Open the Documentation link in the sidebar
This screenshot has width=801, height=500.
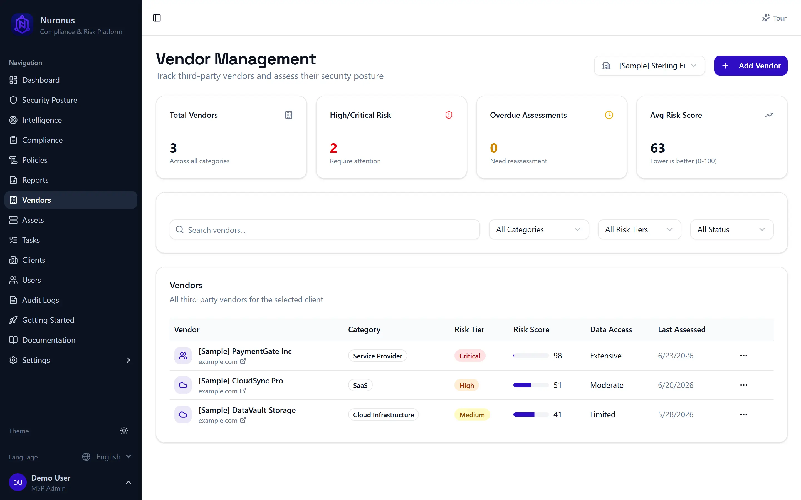click(71, 340)
